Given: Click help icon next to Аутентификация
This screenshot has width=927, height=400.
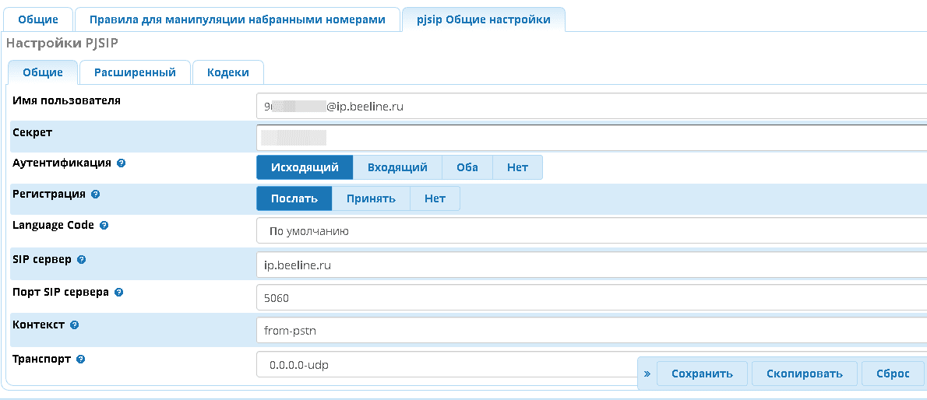Looking at the screenshot, I should pos(122,163).
